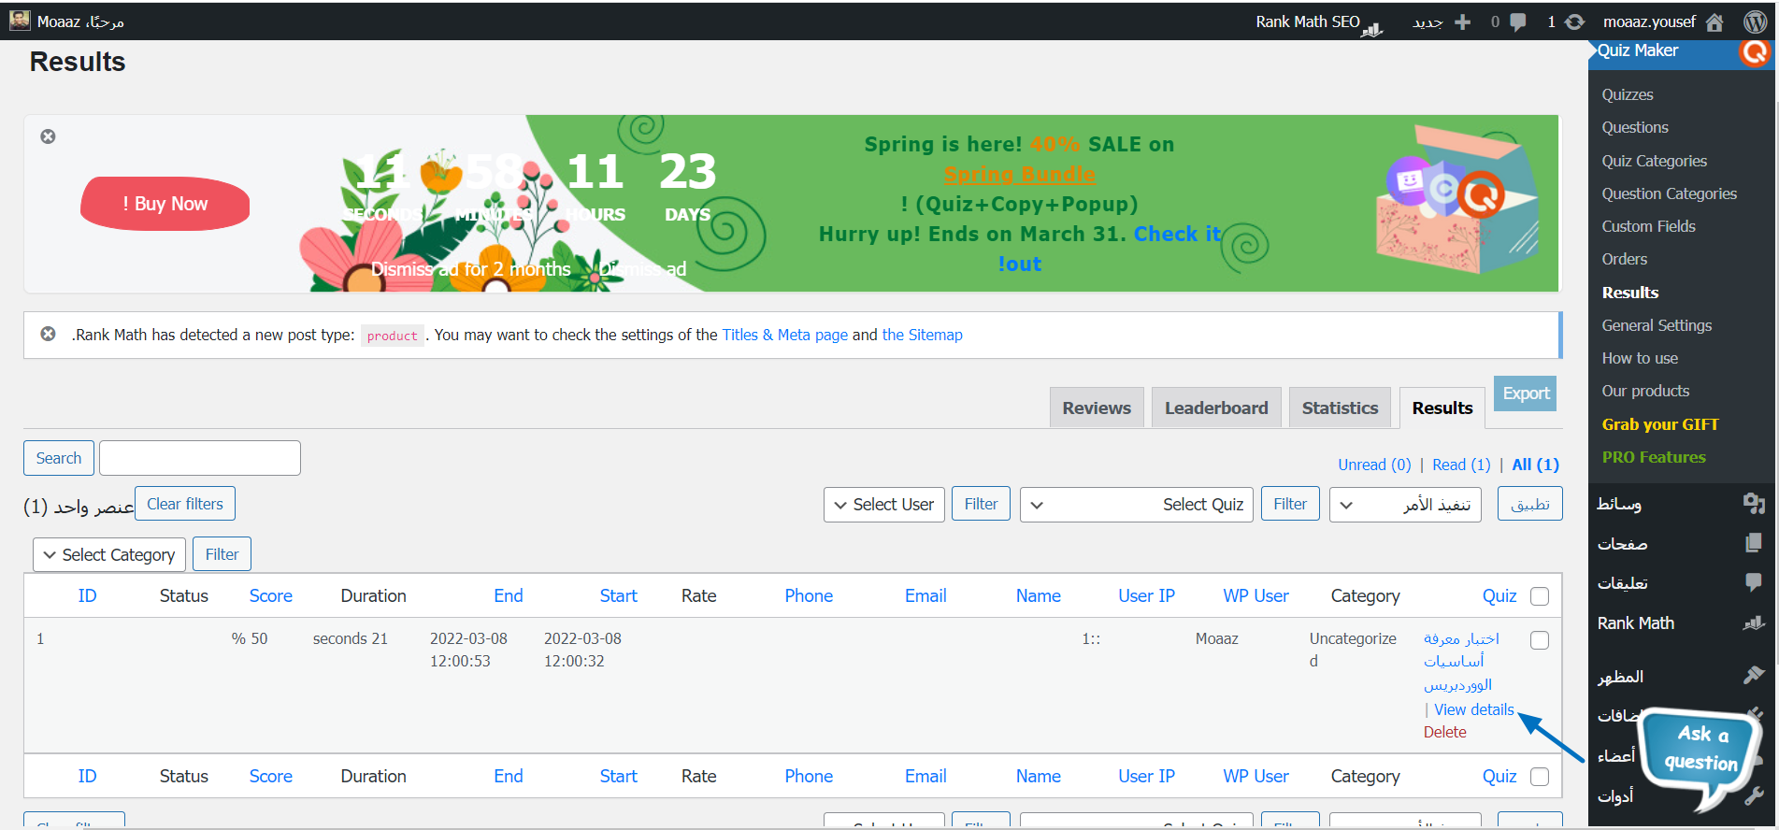Open the pages (صفحات) sidebar icon
1779x830 pixels.
tap(1754, 543)
